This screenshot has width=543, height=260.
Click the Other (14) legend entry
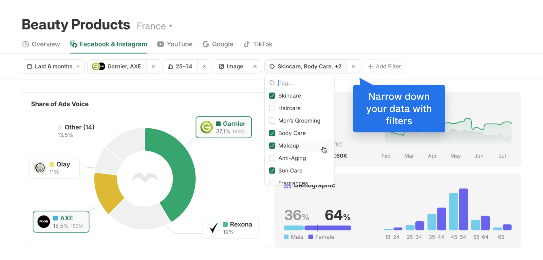(76, 131)
